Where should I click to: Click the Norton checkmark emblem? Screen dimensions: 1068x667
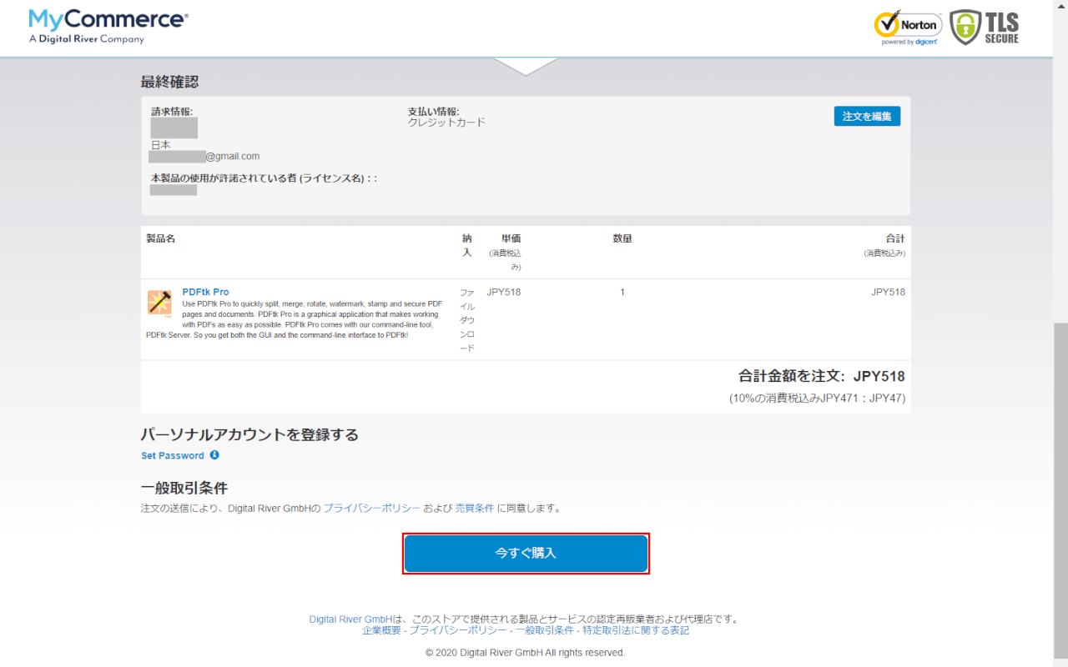coord(886,23)
